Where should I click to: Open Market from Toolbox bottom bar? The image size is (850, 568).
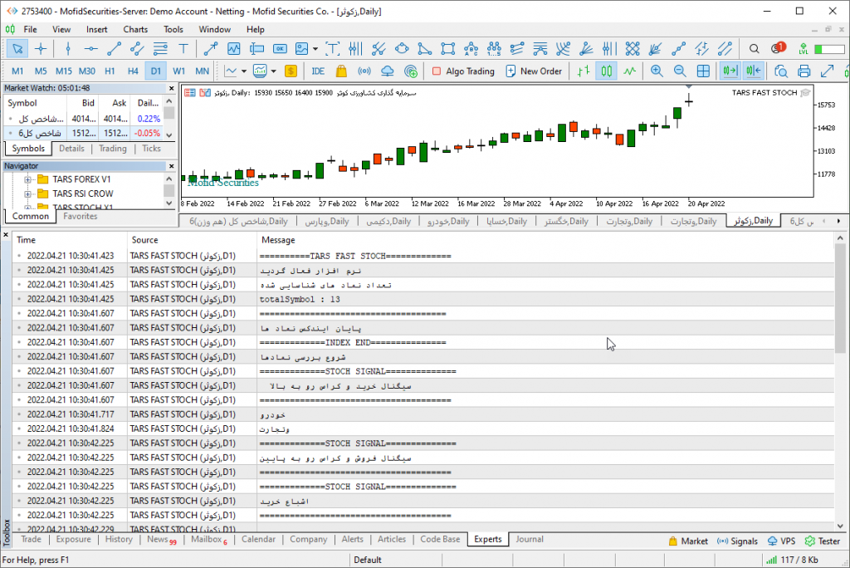688,541
